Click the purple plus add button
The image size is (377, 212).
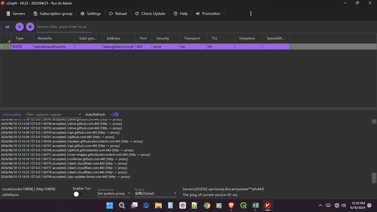point(19,27)
